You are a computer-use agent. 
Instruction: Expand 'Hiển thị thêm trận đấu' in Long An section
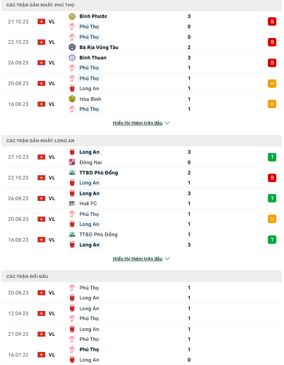(x=138, y=258)
